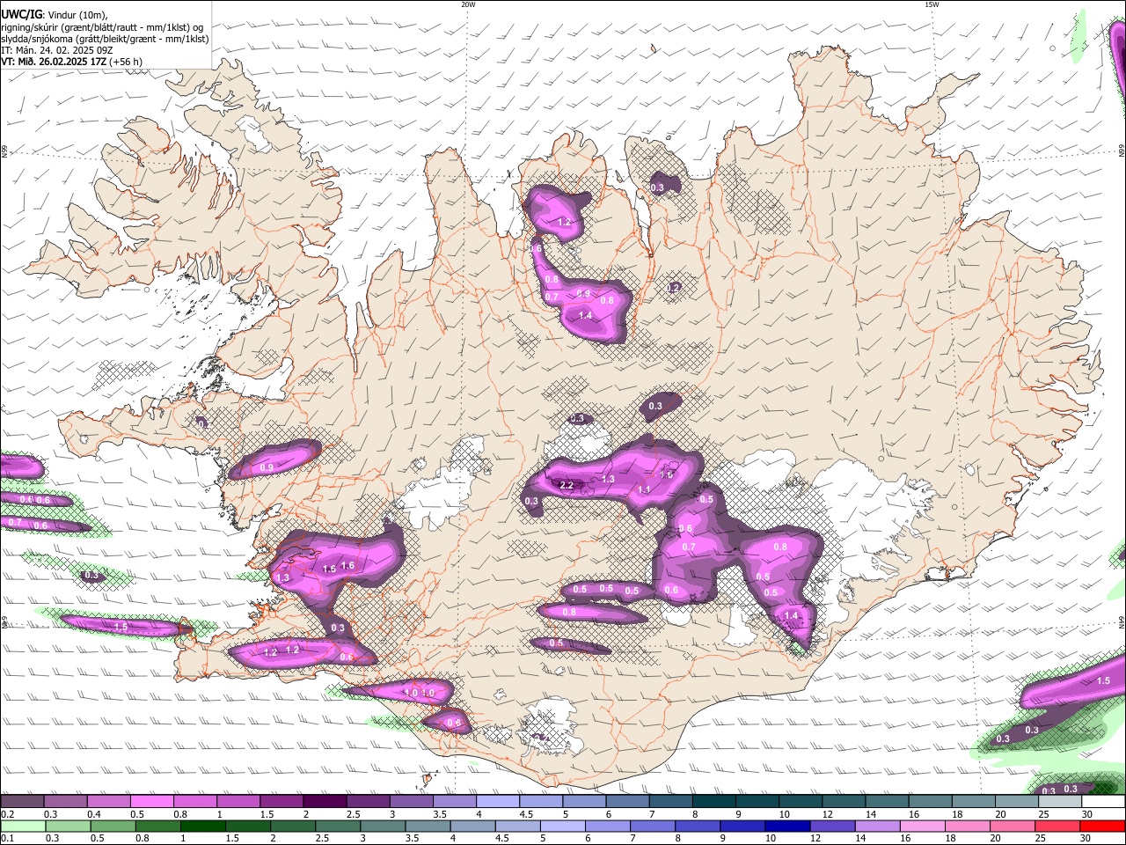The image size is (1126, 845).
Task: Pick the dark teal 8 swatch in snow scale
Action: (x=714, y=802)
